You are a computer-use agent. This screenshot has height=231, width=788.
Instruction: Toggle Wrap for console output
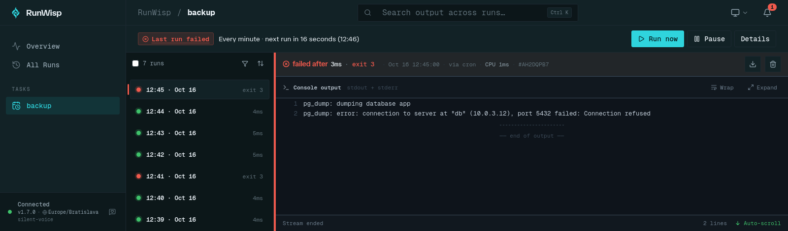point(722,87)
